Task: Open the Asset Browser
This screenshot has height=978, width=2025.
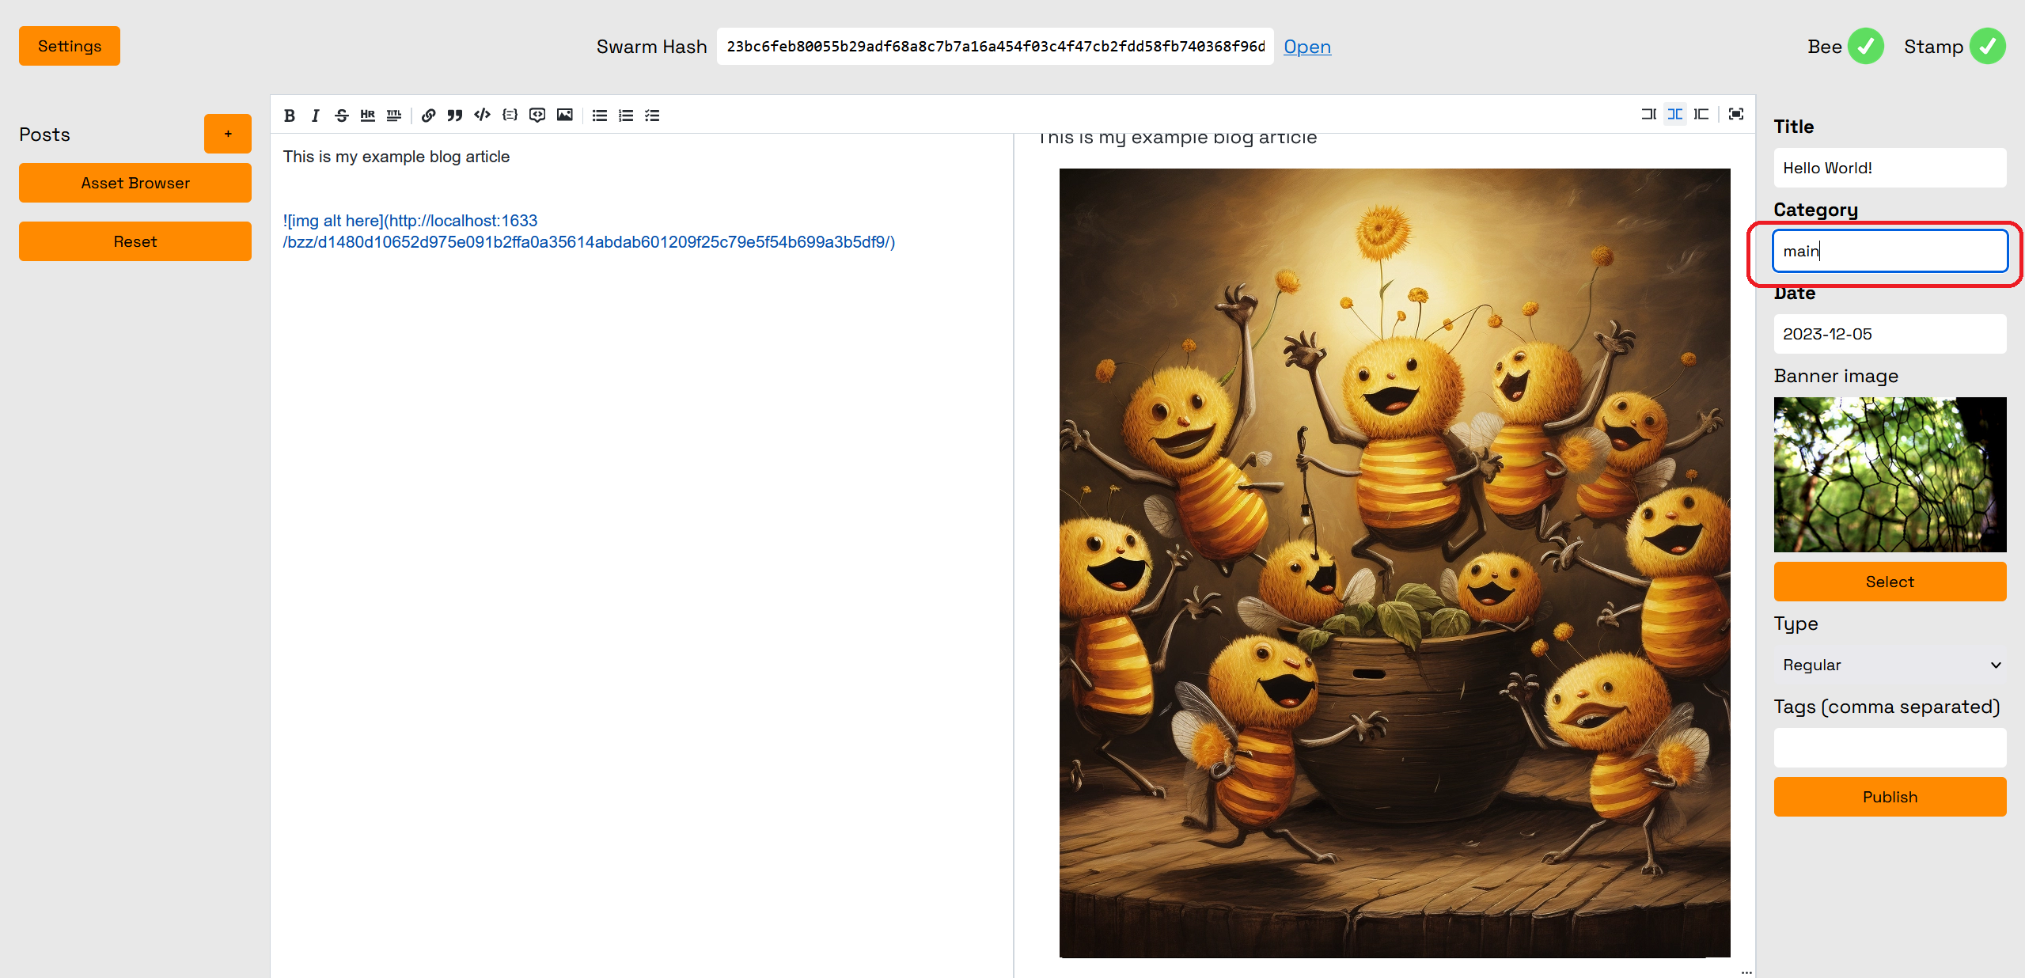Action: pyautogui.click(x=135, y=183)
